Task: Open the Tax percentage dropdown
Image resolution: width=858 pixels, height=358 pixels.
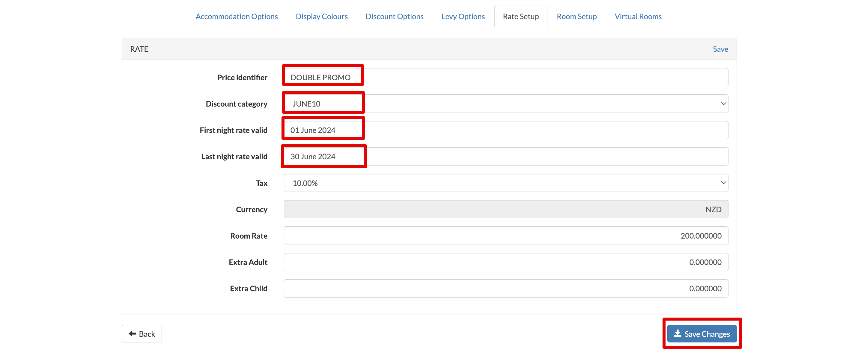Action: pyautogui.click(x=506, y=183)
